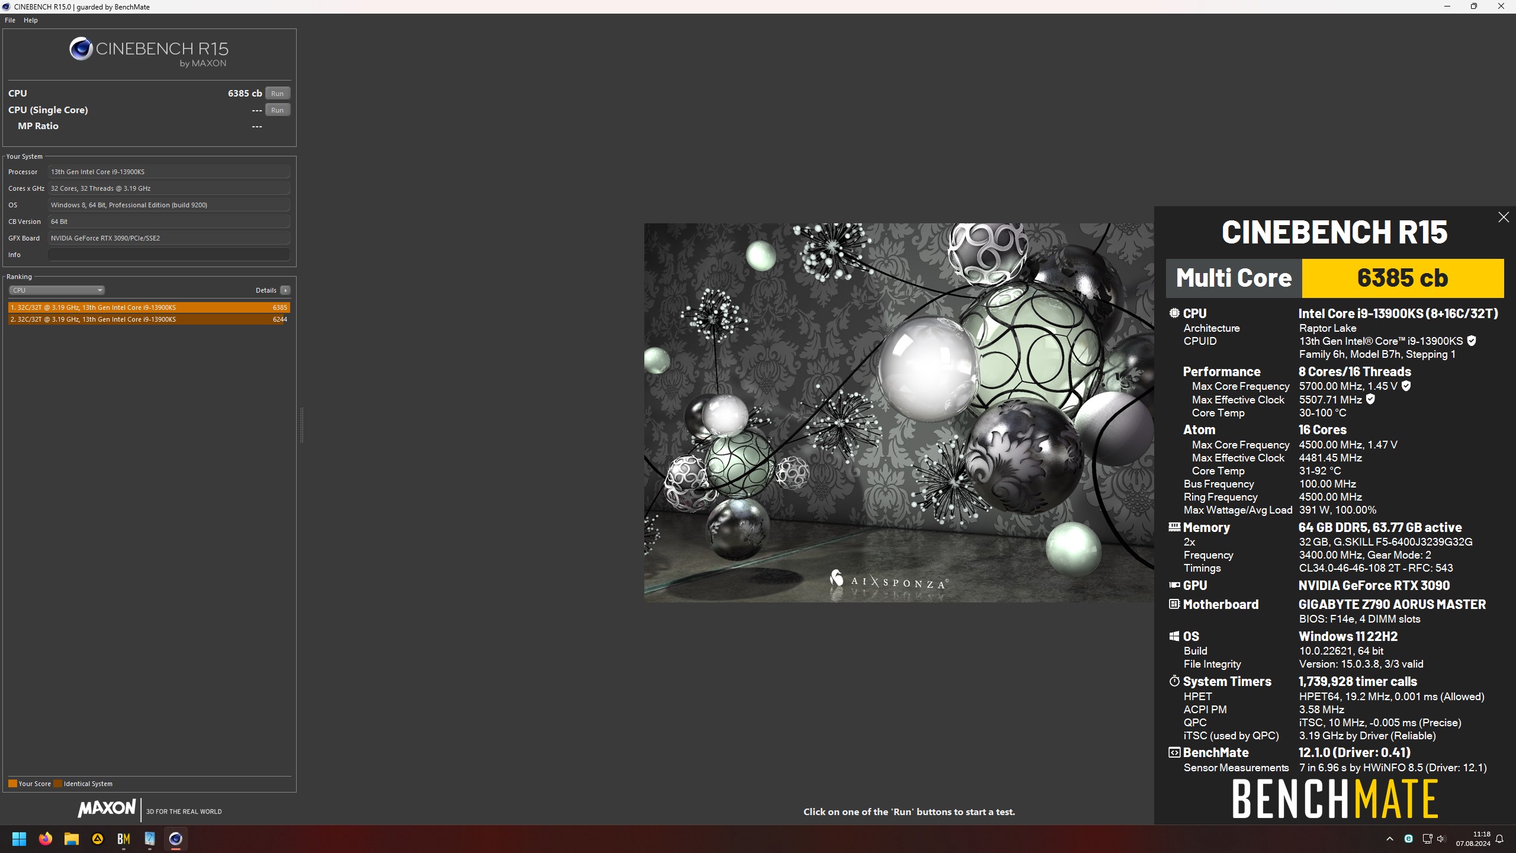Show hidden system tray icons
The image size is (1516, 853).
click(x=1390, y=839)
